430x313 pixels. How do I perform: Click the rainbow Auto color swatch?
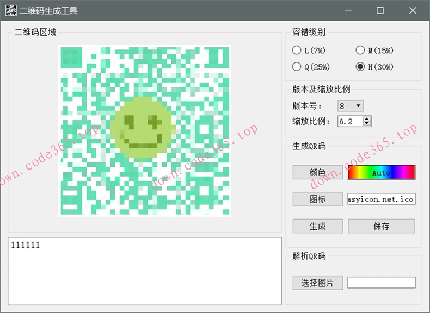[382, 172]
